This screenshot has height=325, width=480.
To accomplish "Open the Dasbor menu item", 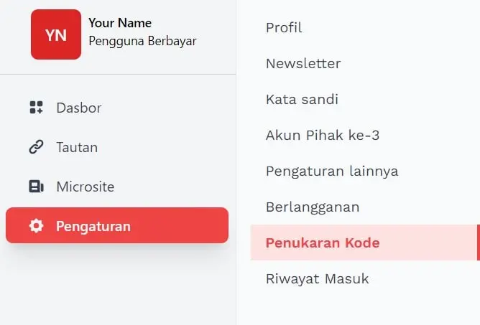I will (x=78, y=108).
